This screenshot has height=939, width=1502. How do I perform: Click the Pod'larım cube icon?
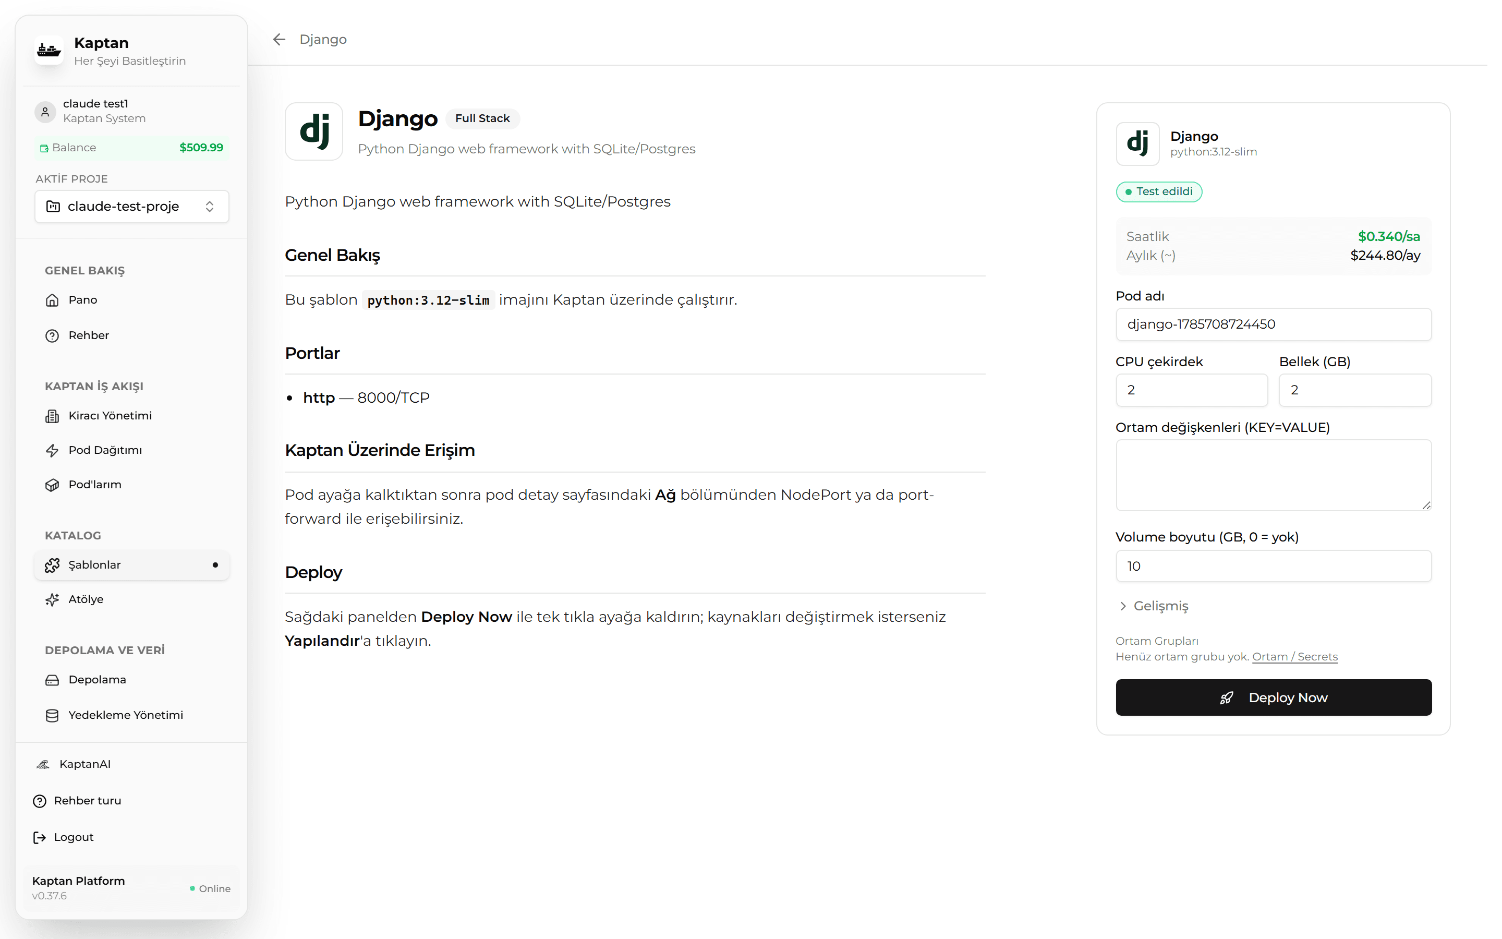[x=52, y=485]
